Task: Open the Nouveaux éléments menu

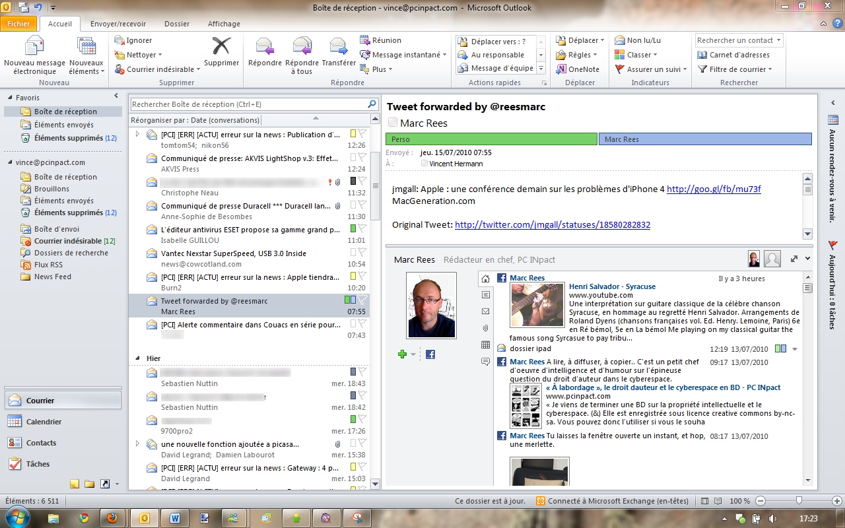Action: tap(86, 55)
